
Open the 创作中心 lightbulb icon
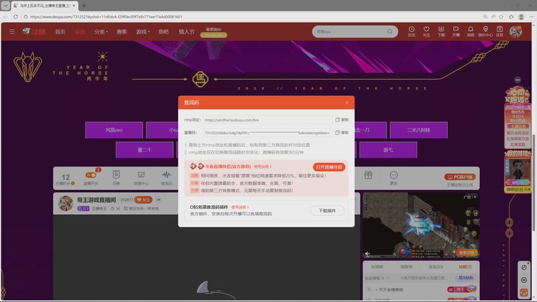tap(485, 32)
